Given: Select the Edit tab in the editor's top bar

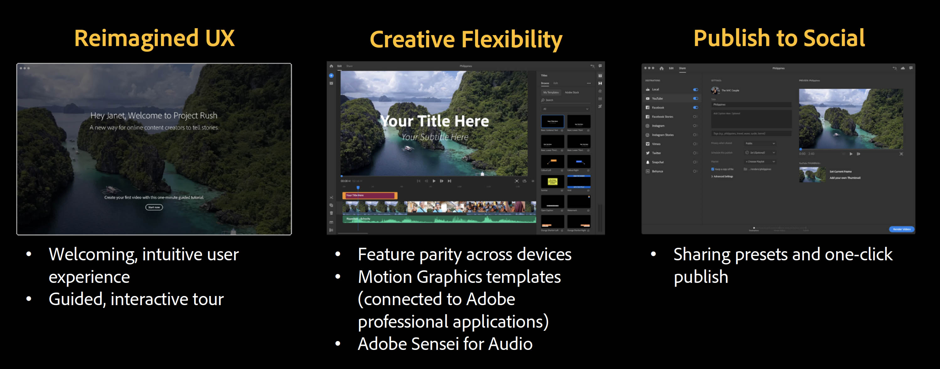Looking at the screenshot, I should click(x=339, y=66).
